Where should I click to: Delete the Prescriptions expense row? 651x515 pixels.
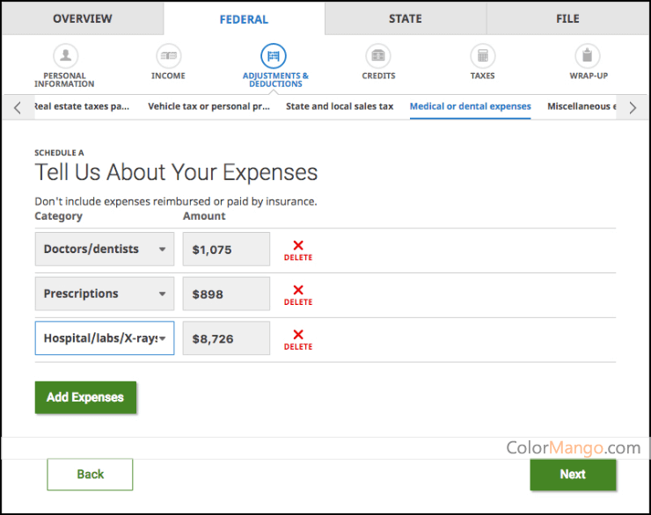tap(298, 294)
